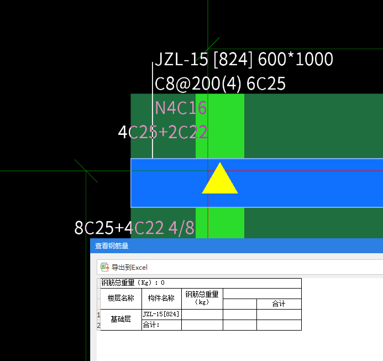Click the 4C25+2C22 top rebar annotation
The image size is (383, 361).
pos(162,132)
